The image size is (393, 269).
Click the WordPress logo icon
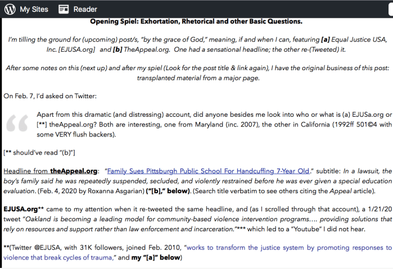(x=8, y=9)
